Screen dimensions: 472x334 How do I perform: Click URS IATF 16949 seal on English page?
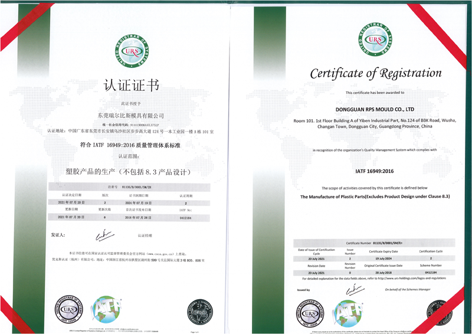pyautogui.click(x=310, y=313)
